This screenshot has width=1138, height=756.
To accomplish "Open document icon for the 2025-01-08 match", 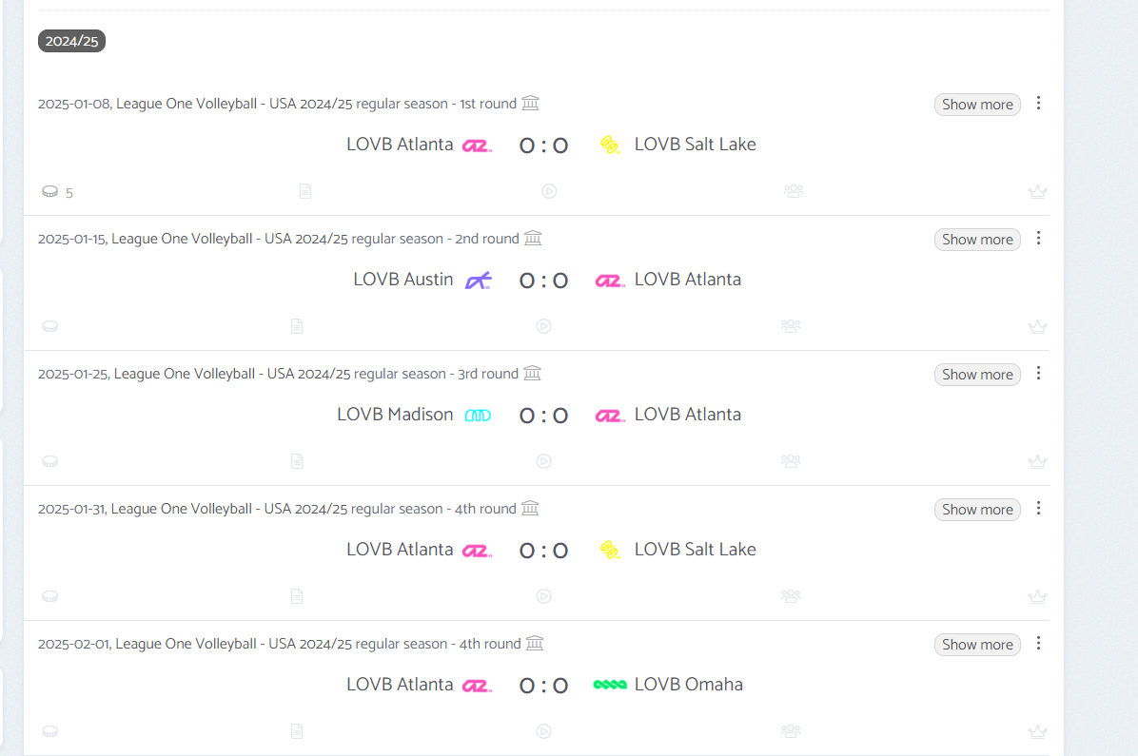I will [x=305, y=191].
